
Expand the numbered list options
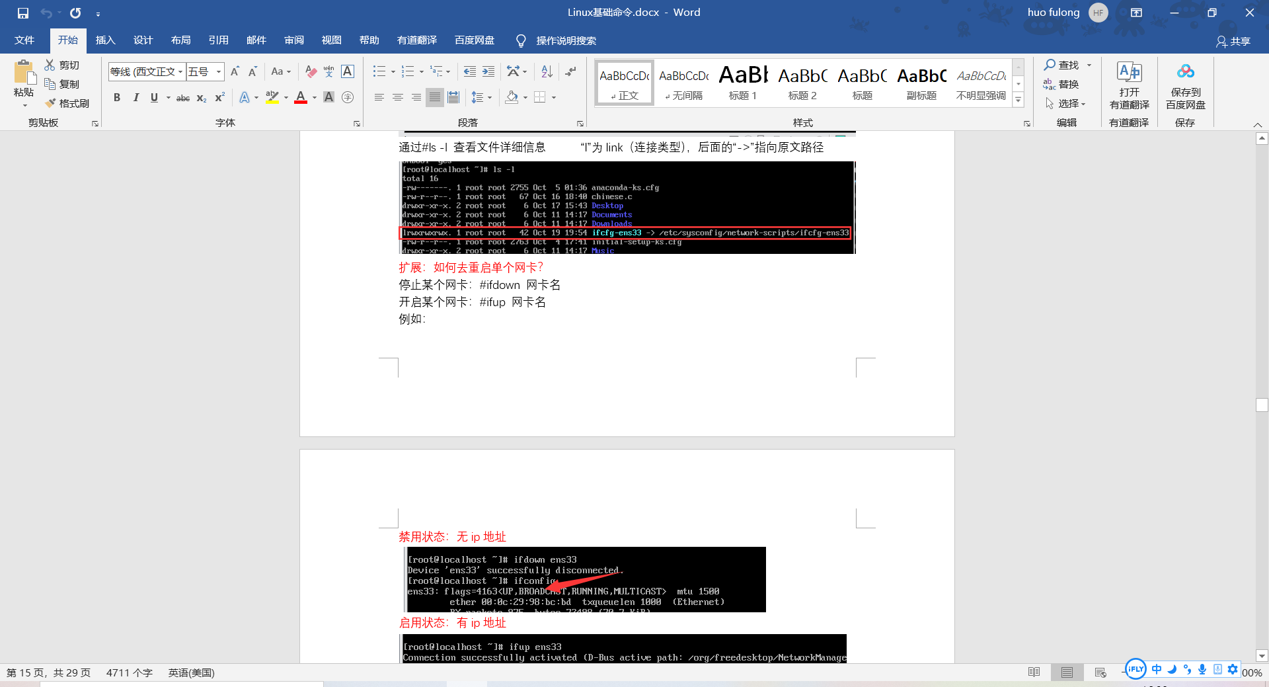pyautogui.click(x=422, y=71)
